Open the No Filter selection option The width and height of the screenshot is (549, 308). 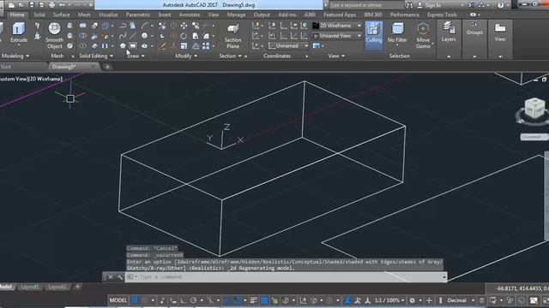397,33
